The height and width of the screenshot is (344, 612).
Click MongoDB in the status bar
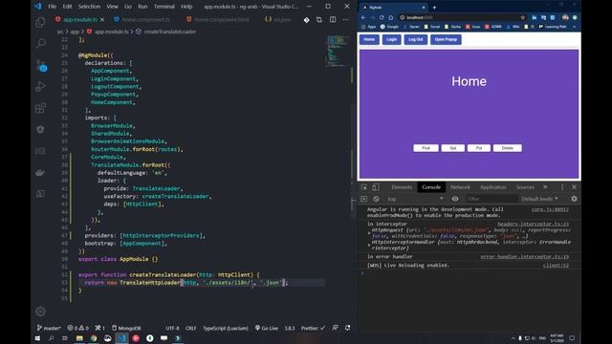[126, 328]
